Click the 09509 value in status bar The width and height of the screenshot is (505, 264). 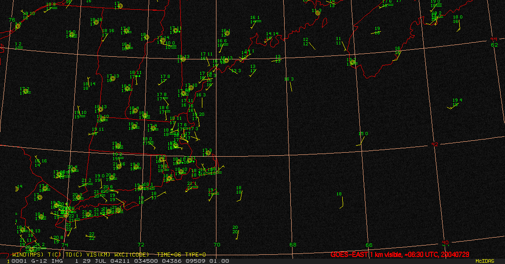click(196, 261)
